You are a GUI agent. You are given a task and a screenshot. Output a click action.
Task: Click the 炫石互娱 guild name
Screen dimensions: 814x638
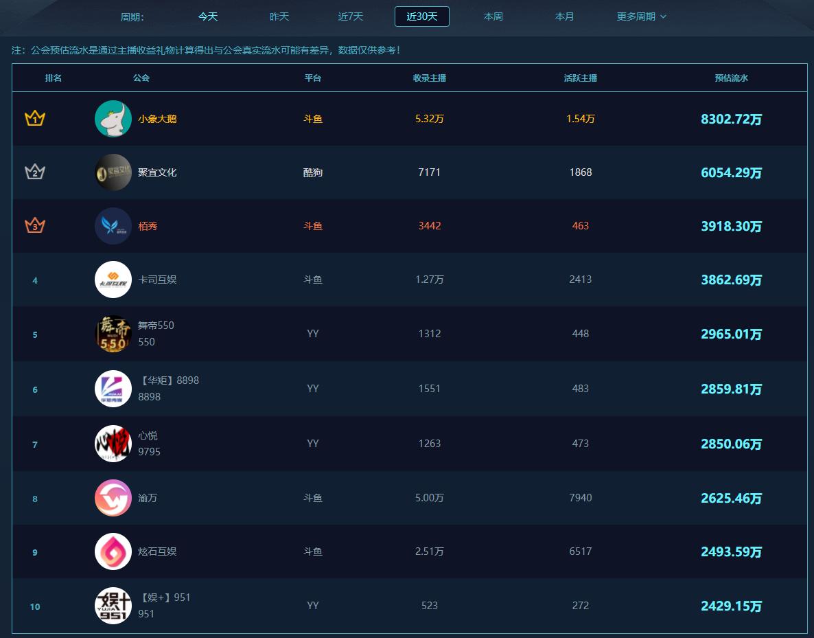point(157,551)
